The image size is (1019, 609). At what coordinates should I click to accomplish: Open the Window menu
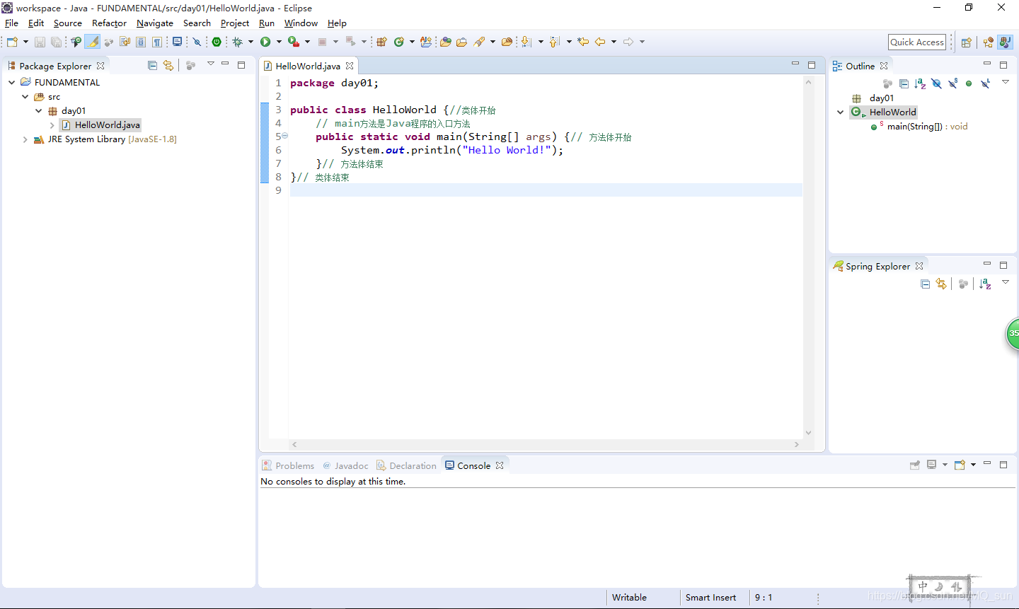301,23
